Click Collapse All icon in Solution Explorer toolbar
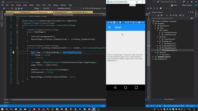Screen dimensions: 198x111 point(174,15)
